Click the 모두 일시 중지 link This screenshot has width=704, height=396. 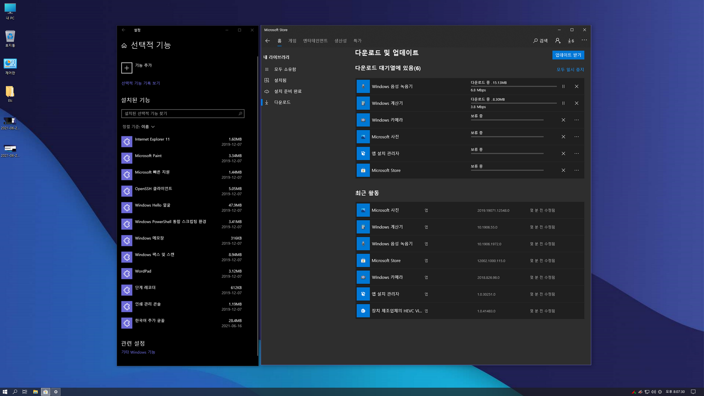pos(570,70)
